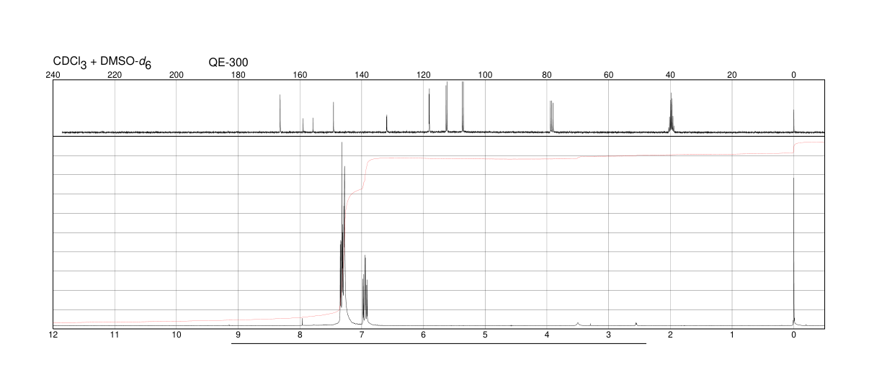The width and height of the screenshot is (882, 380).
Task: Click the 180 tick on carbon axis
Action: [239, 75]
